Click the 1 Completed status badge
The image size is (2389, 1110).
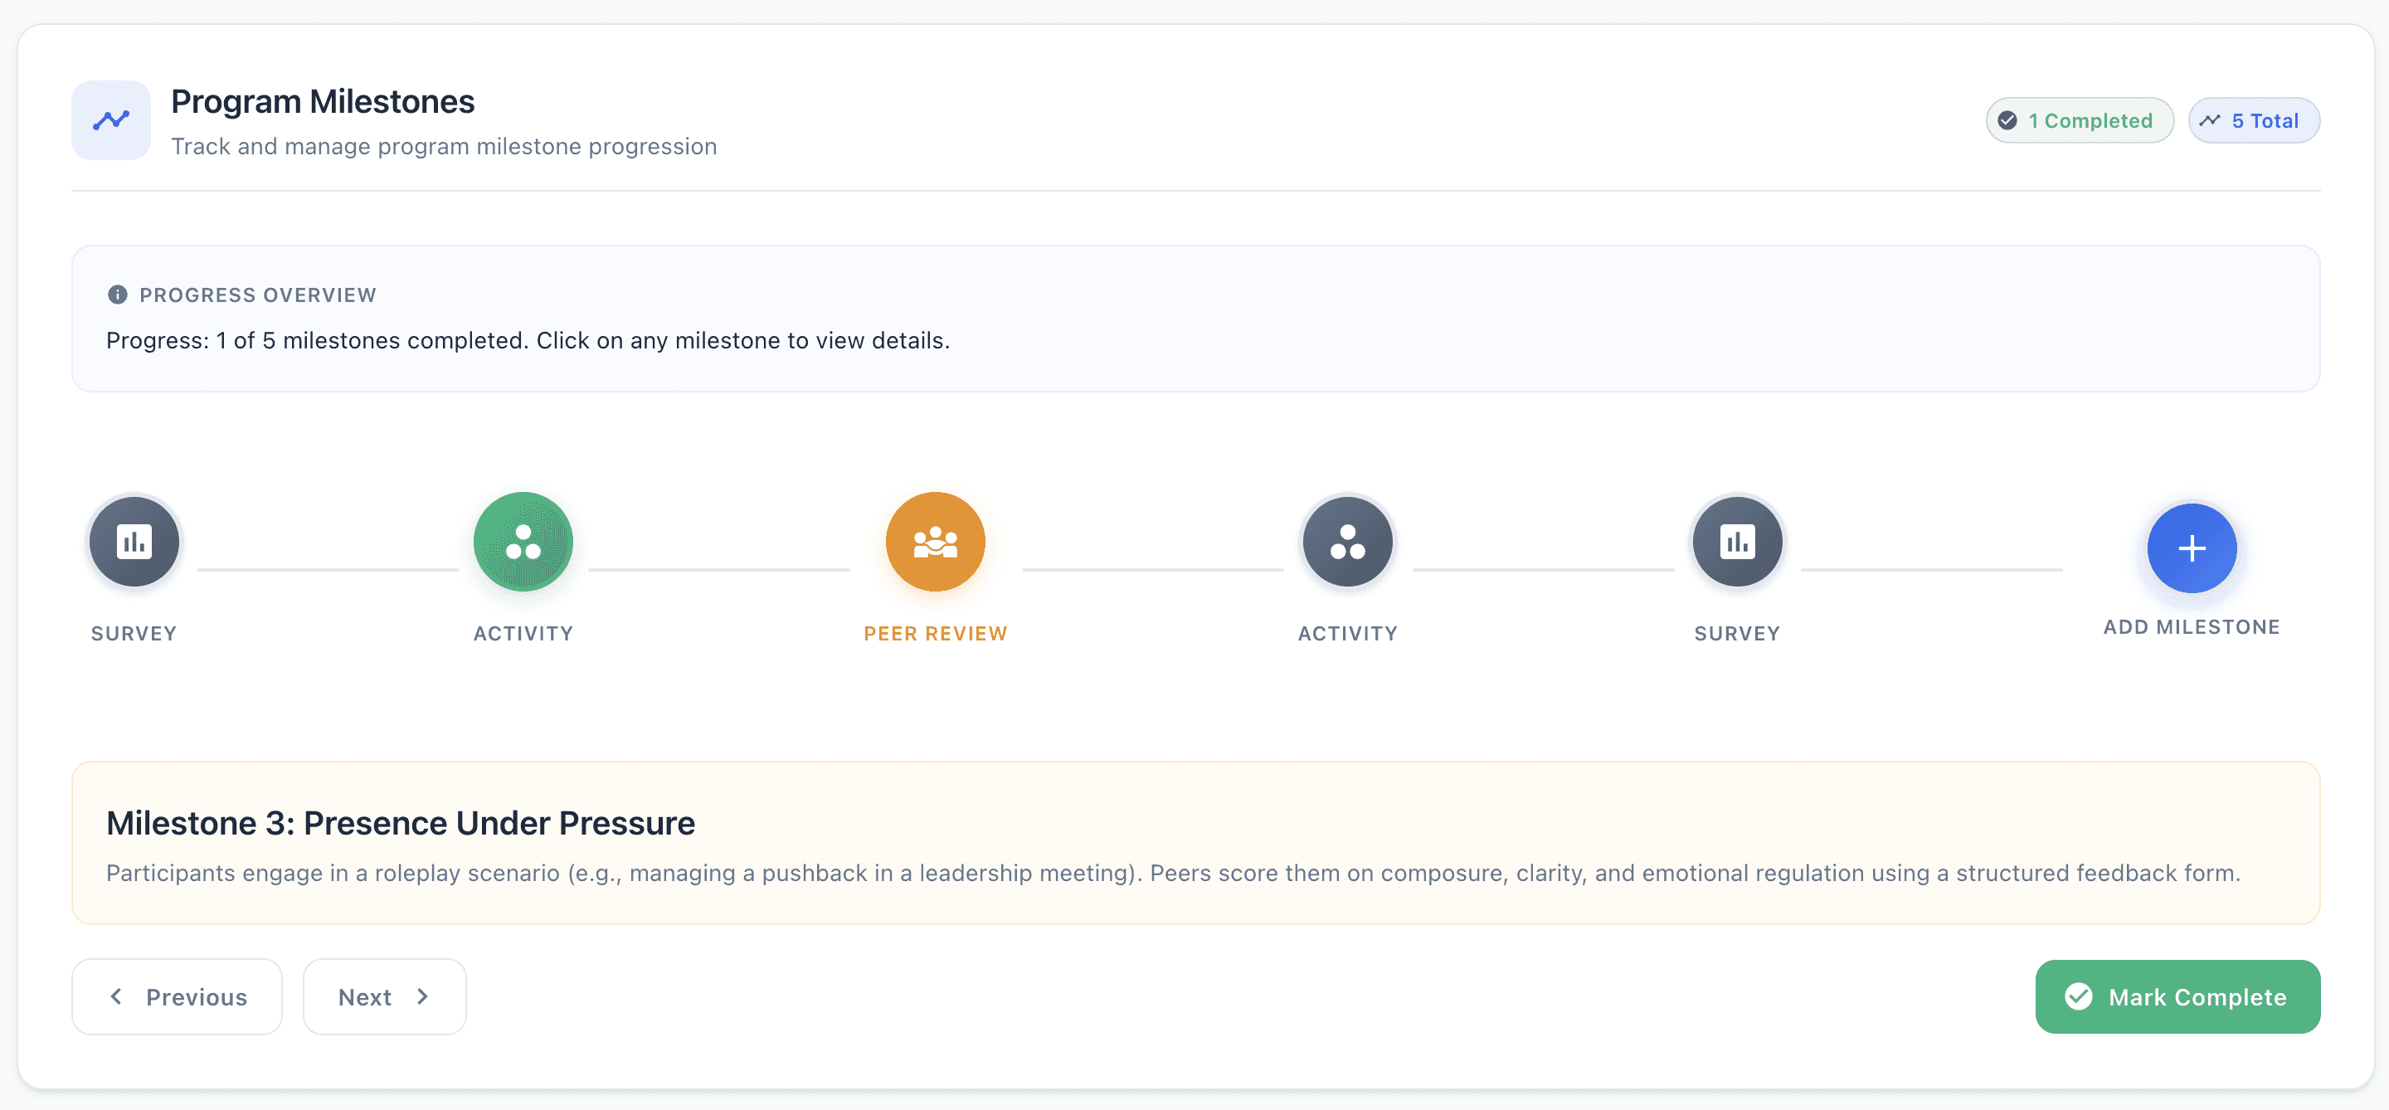[2080, 120]
